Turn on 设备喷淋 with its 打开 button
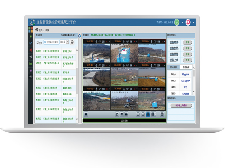 pos(188,42)
